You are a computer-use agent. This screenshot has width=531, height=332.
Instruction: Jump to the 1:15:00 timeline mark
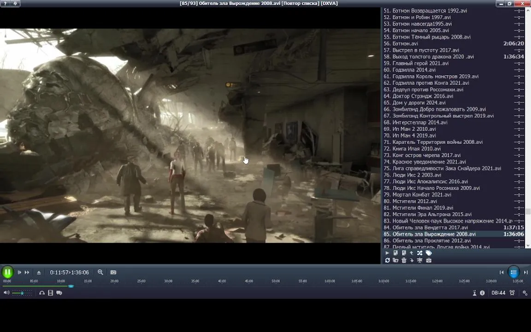click(410, 281)
